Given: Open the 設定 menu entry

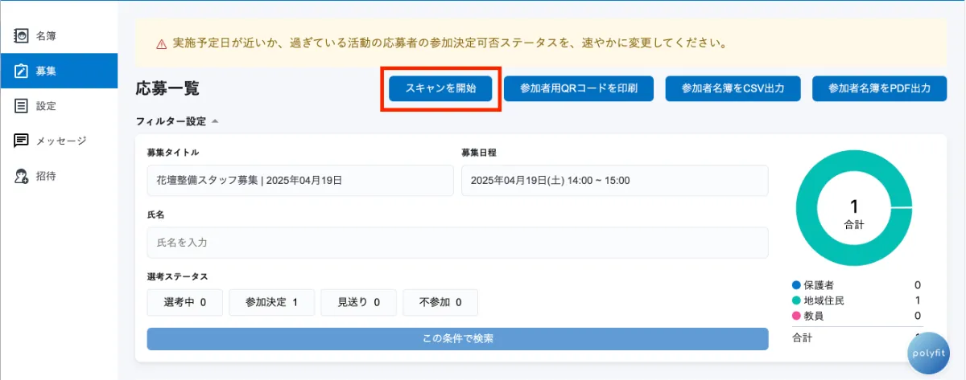Looking at the screenshot, I should click(59, 106).
